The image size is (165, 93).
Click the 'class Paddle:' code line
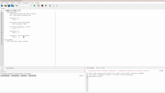[9, 40]
